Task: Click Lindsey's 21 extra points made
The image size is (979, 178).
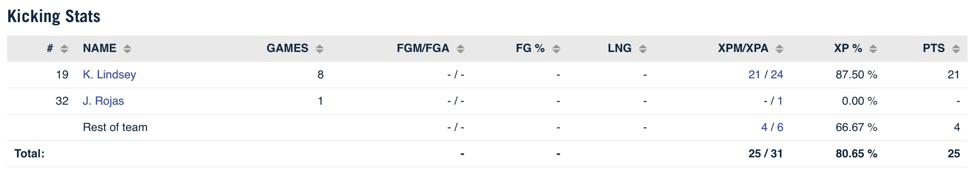Action: coord(754,75)
